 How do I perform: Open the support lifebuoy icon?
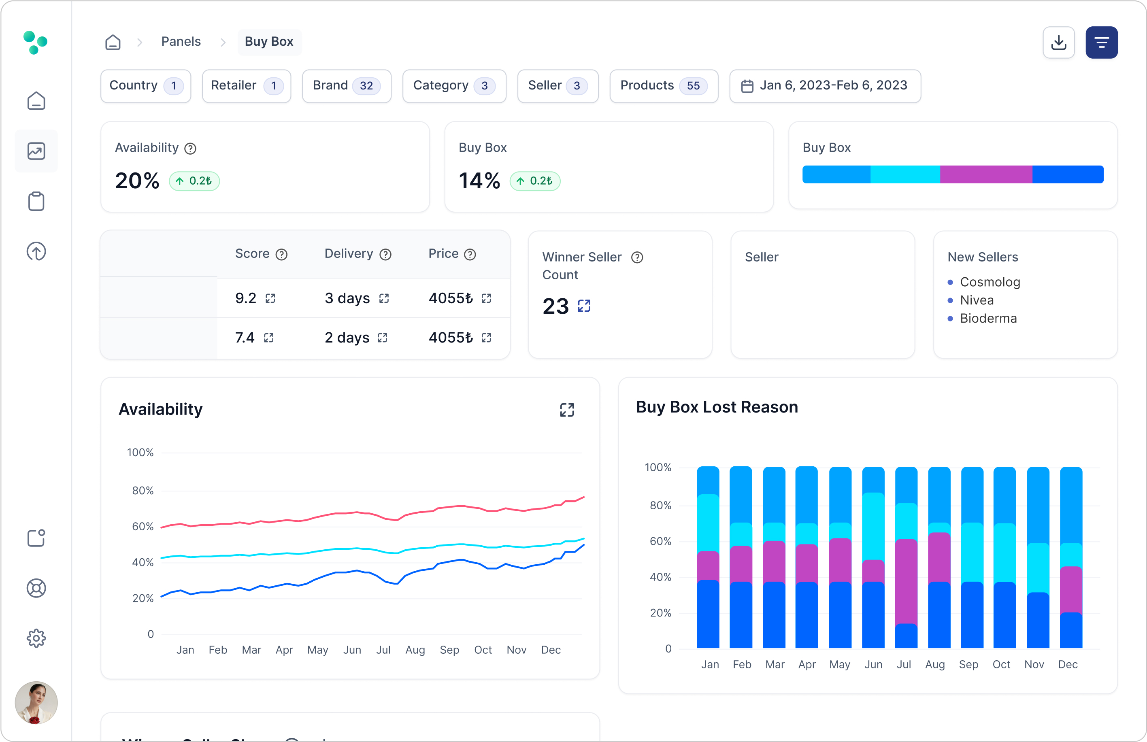tap(36, 588)
